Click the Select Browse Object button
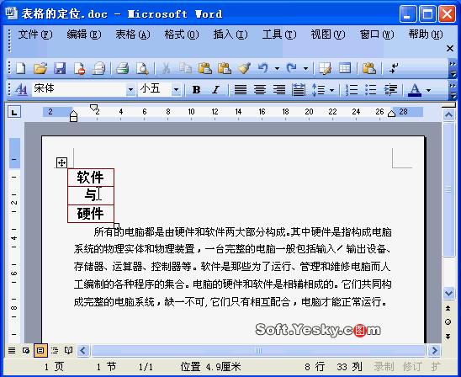Viewport: 461px width, 377px height. click(448, 322)
